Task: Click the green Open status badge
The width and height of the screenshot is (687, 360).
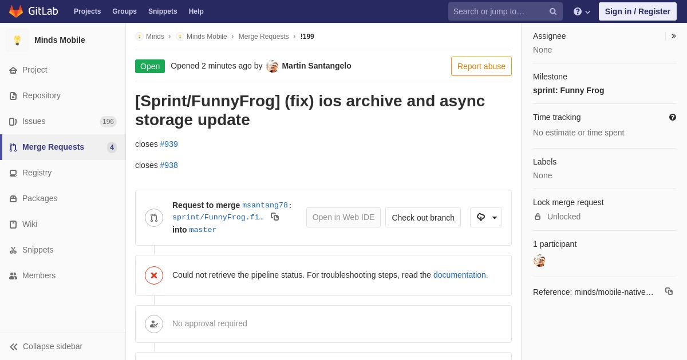Action: pos(150,66)
